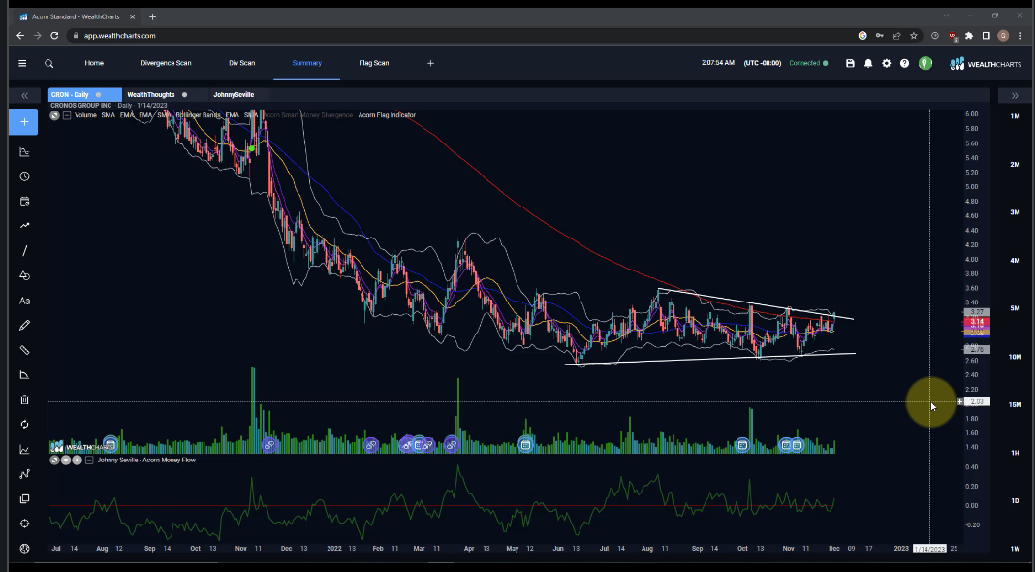Click the WealthCharts logo in the header
The height and width of the screenshot is (572, 1035).
985,63
